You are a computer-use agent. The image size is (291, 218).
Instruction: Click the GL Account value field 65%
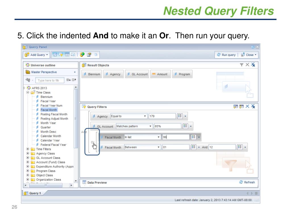(x=167, y=126)
